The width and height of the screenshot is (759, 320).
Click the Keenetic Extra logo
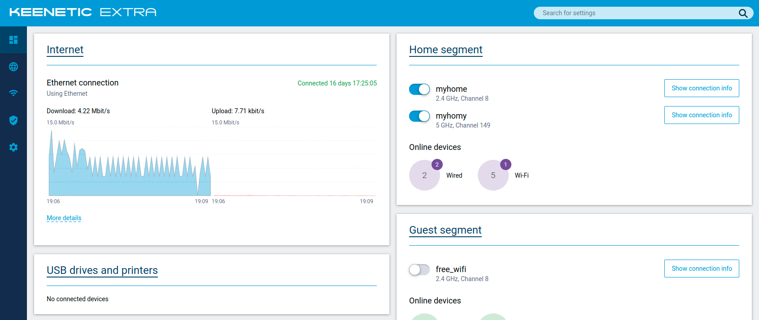coord(83,13)
